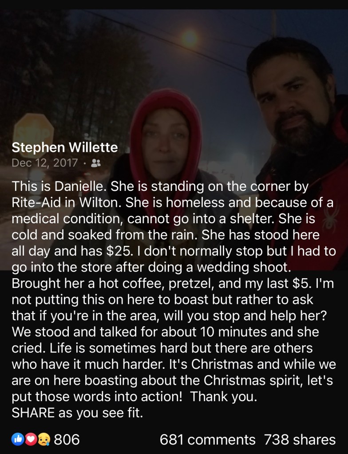Tap the caption line 'go into the store after doing a wedding shoot.'
The height and width of the screenshot is (454, 348).
point(151,267)
